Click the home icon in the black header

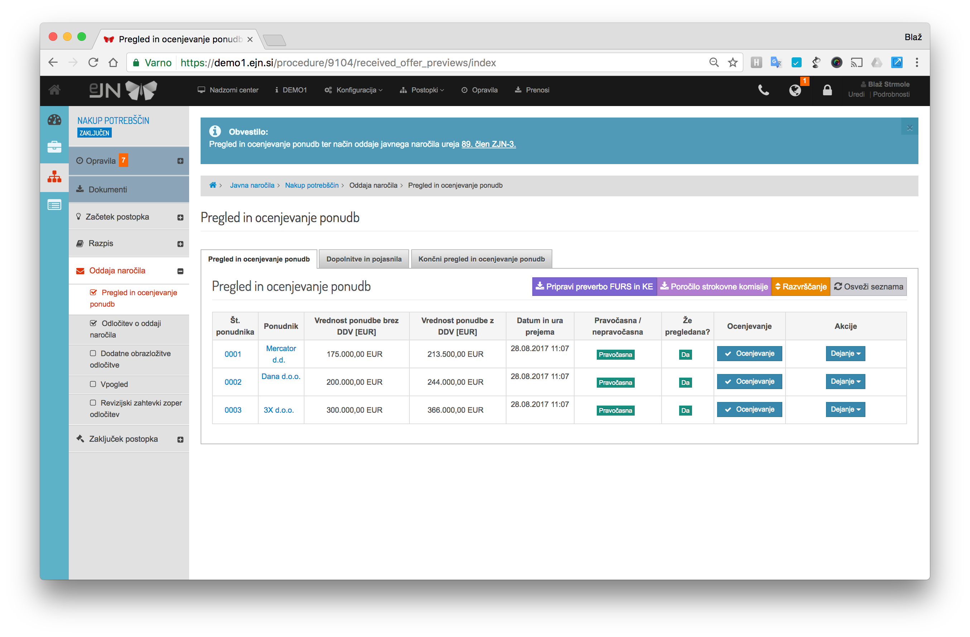[54, 90]
